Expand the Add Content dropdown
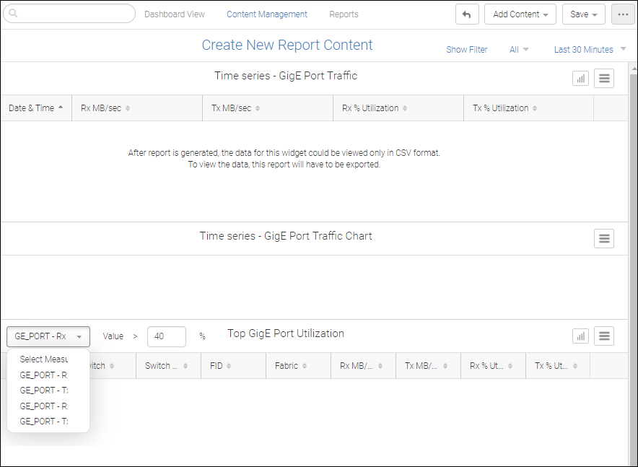This screenshot has height=467, width=638. coord(520,14)
